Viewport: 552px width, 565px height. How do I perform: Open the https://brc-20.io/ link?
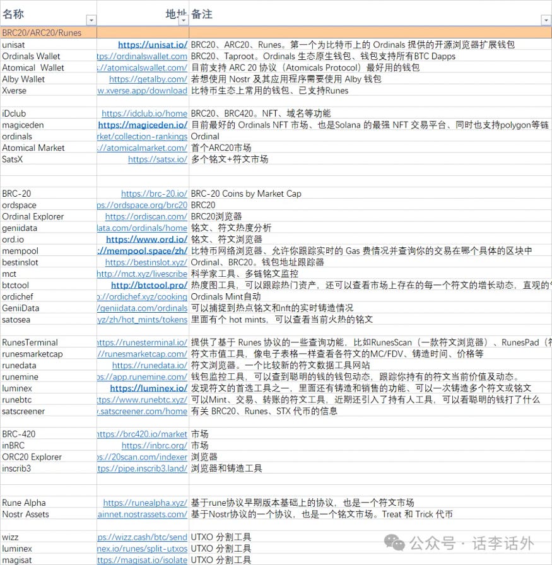click(x=155, y=194)
